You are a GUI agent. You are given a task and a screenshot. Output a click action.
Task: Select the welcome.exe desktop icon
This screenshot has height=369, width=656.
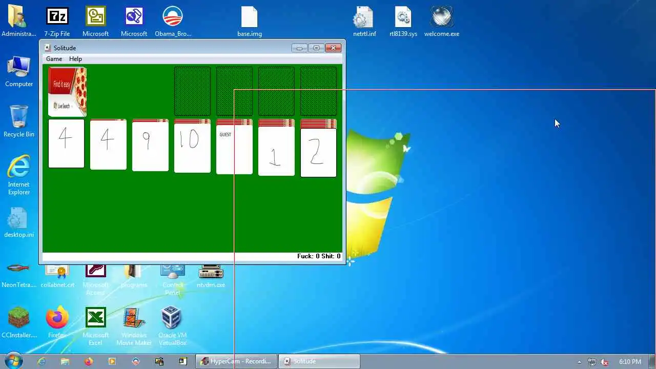[x=442, y=22]
